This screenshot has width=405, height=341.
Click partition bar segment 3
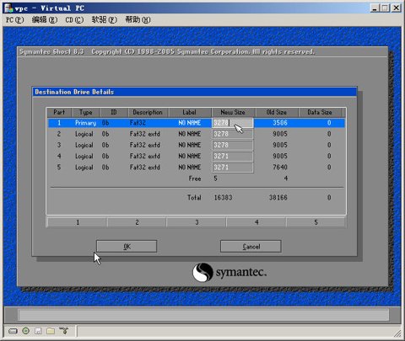(x=197, y=222)
